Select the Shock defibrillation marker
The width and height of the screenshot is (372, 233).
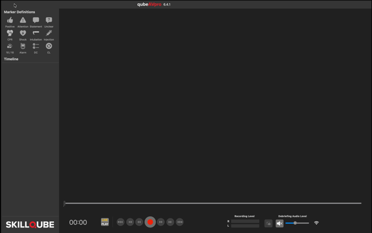[x=23, y=33]
